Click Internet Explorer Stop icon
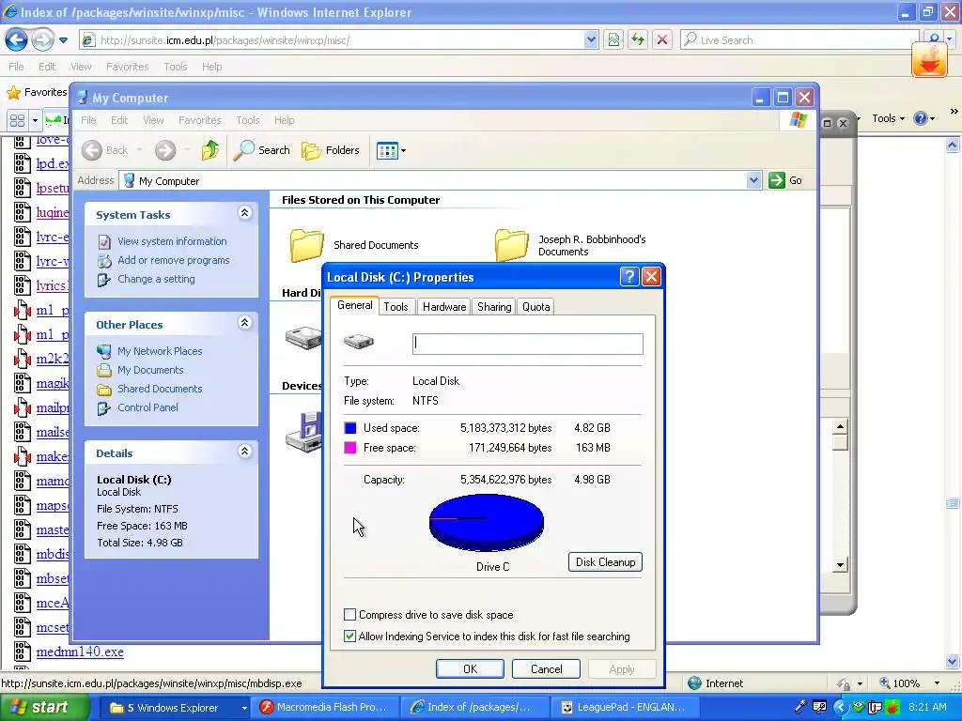The image size is (962, 721). tap(662, 40)
